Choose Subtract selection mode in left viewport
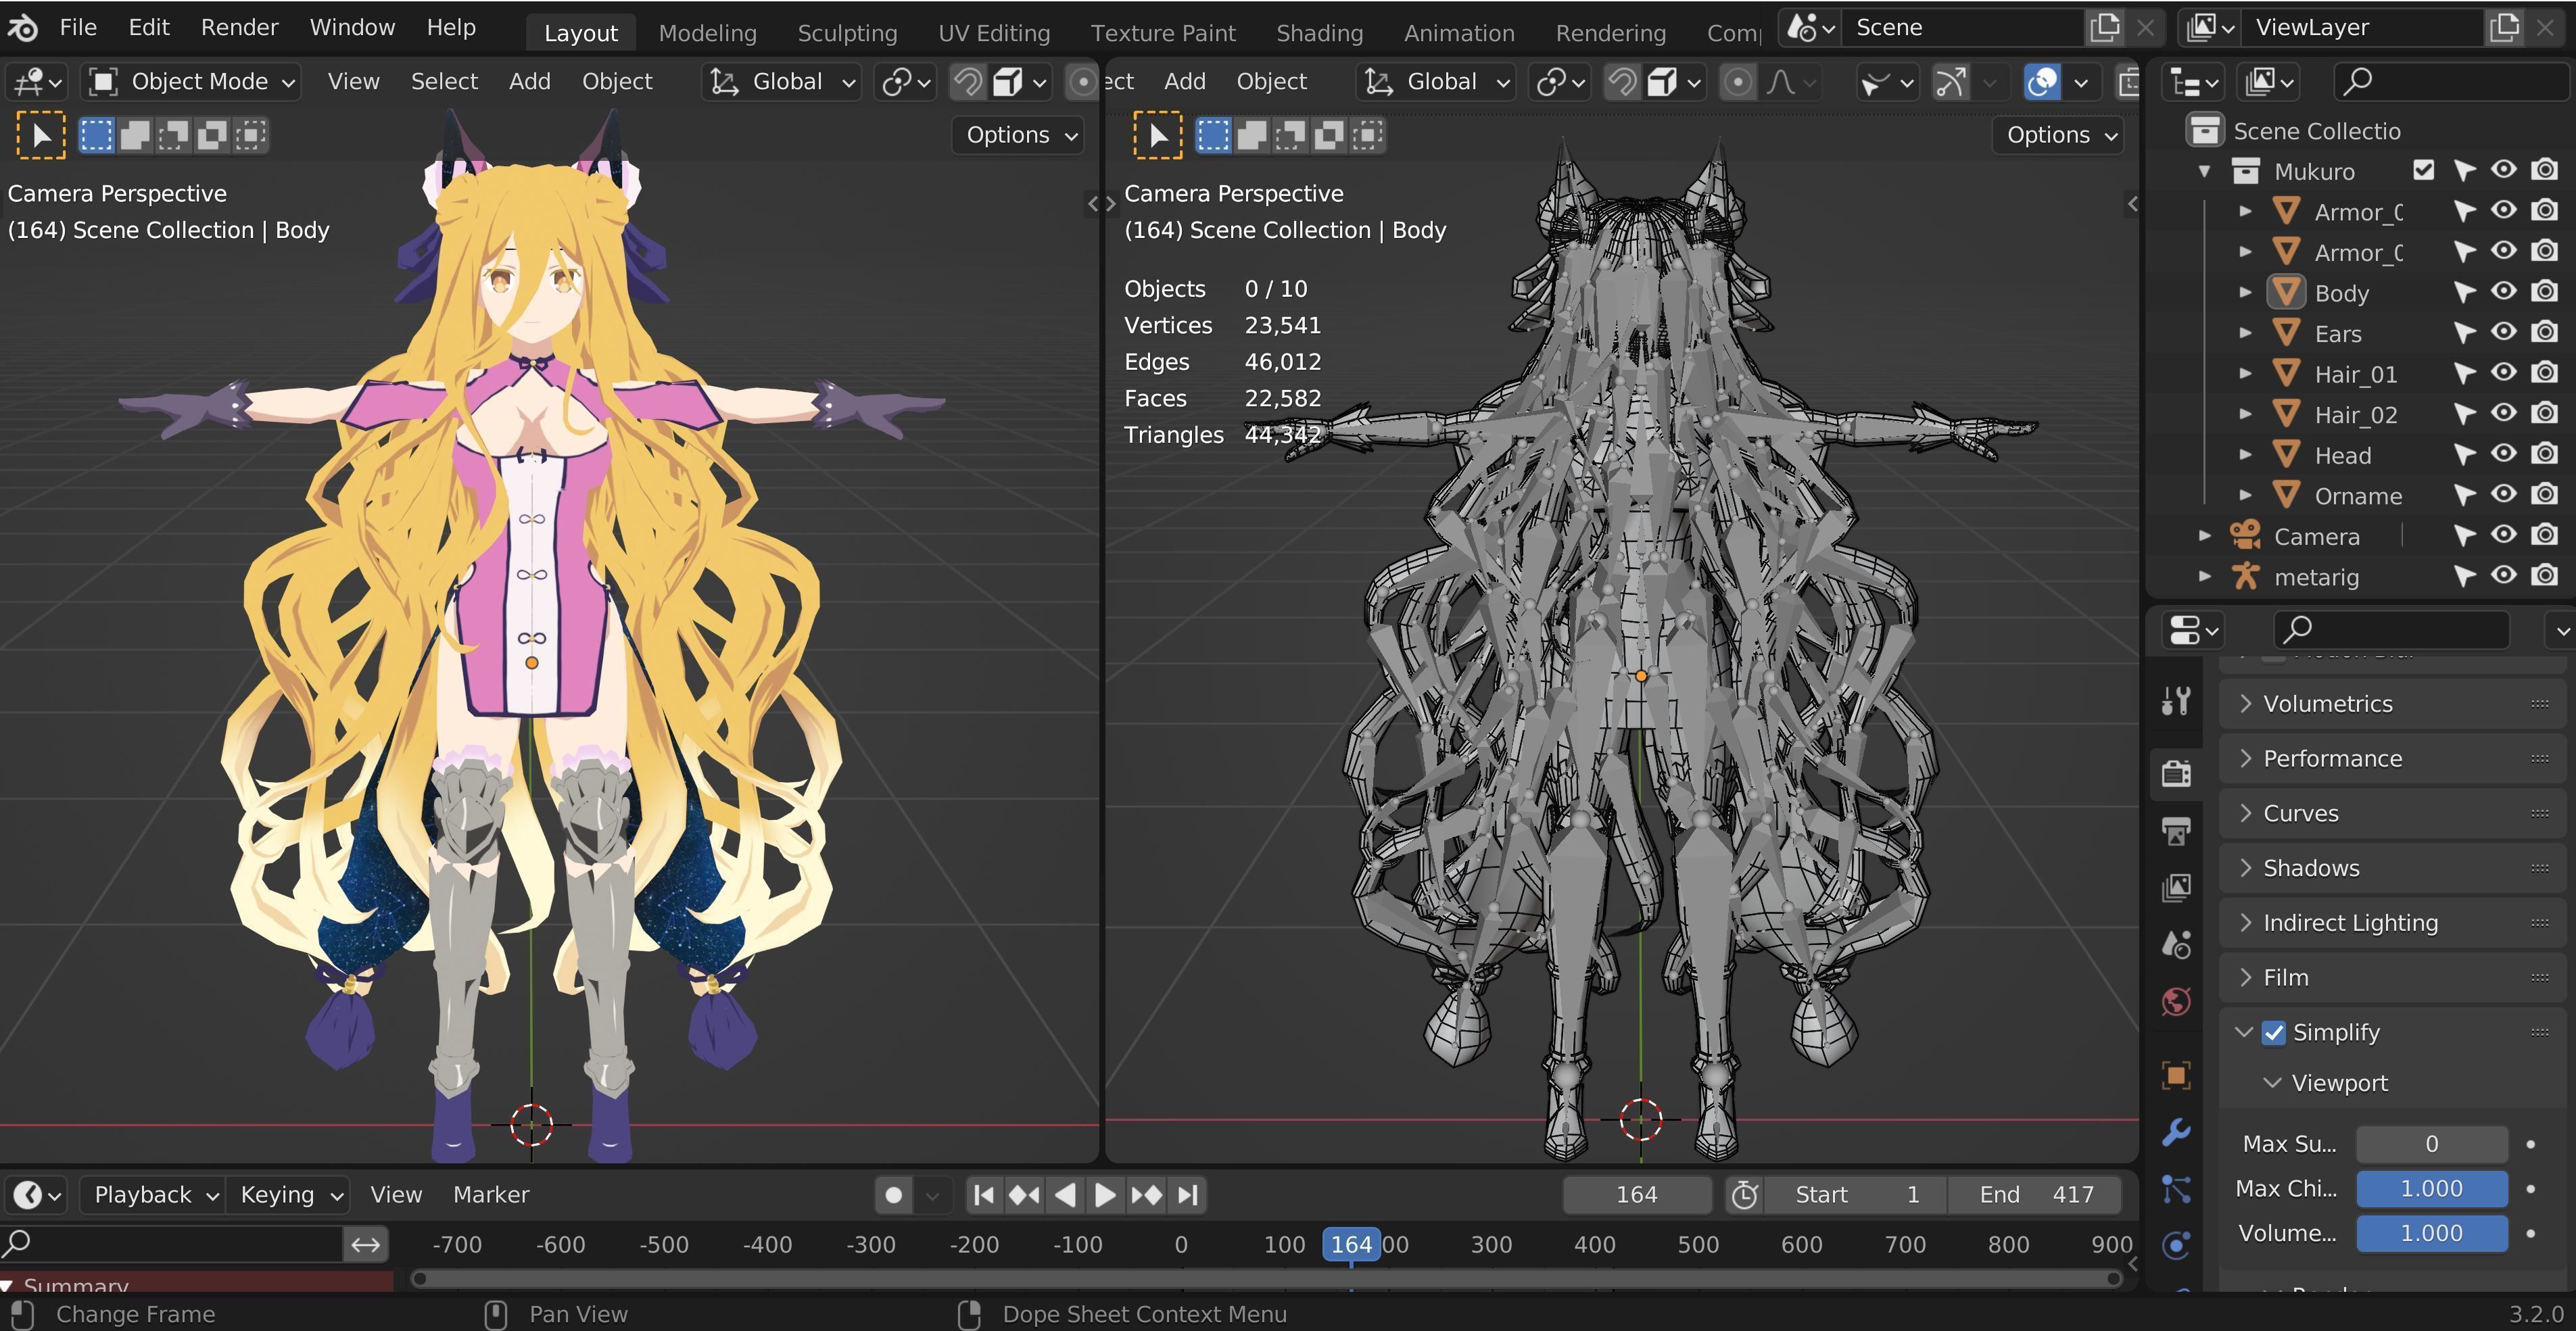The image size is (2576, 1331). [x=173, y=135]
